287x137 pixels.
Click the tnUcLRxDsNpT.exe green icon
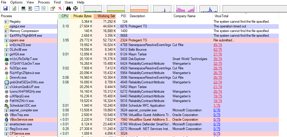point(6,59)
